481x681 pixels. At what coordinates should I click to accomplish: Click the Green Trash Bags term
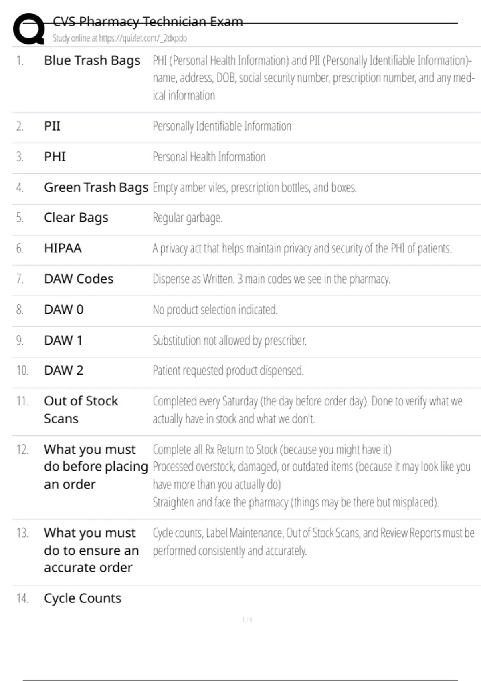click(96, 187)
